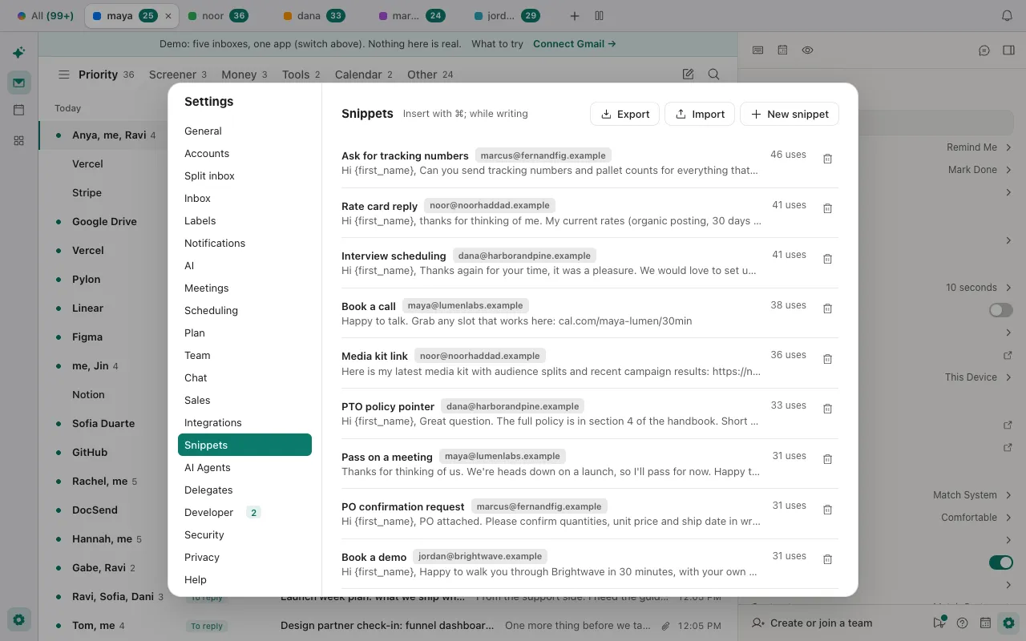Screen dimensions: 1026x641
Task: Click the compose new email icon
Action: tap(688, 75)
